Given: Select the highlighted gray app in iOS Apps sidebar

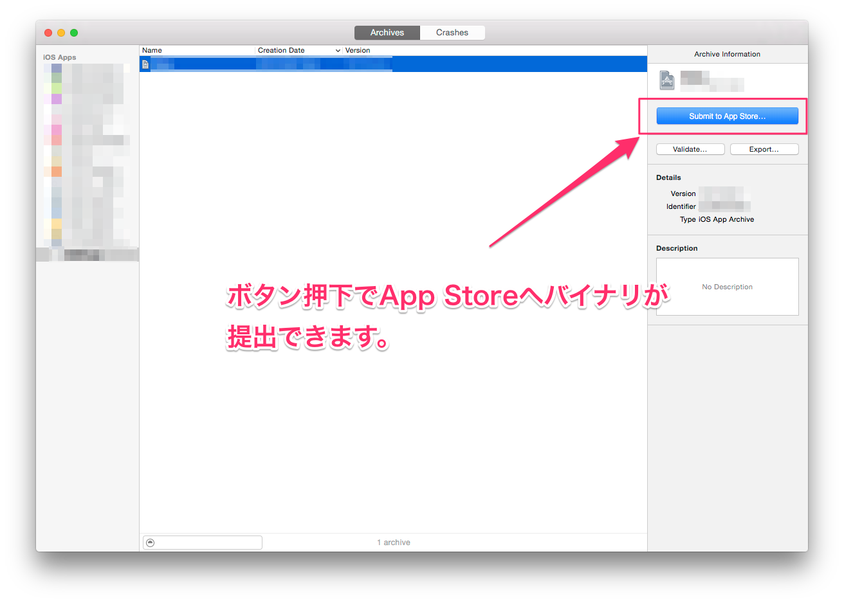Looking at the screenshot, I should pos(87,255).
